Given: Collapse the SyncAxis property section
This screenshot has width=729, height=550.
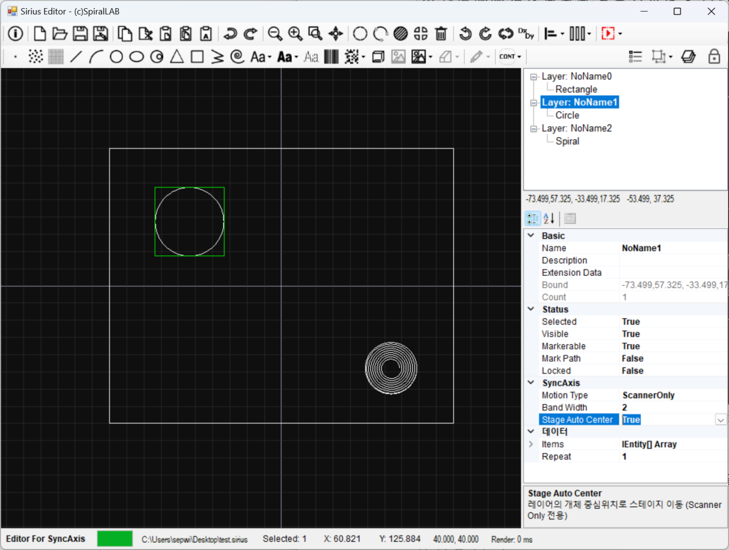Looking at the screenshot, I should point(531,382).
